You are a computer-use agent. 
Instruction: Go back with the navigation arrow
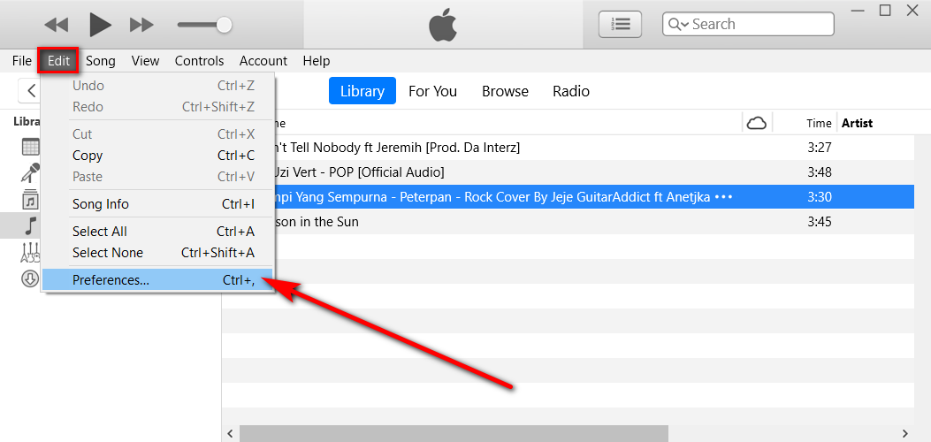click(31, 91)
